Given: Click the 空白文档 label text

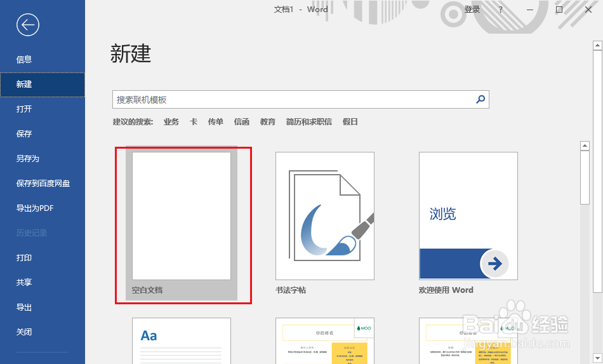Looking at the screenshot, I should point(147,290).
